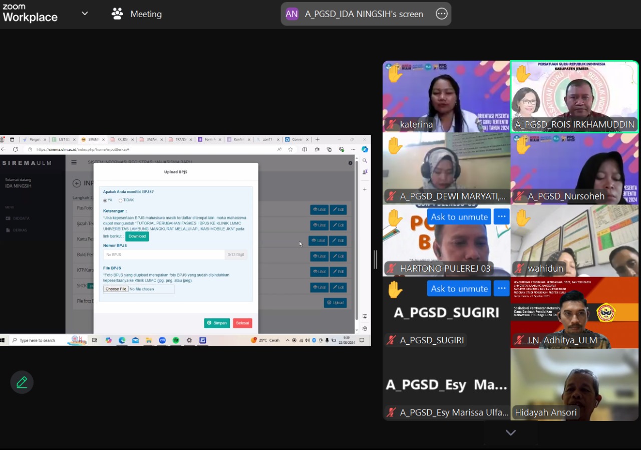Viewport: 641px width, 450px height.
Task: Click the SIREMA page settings gear icon
Action: 350,163
